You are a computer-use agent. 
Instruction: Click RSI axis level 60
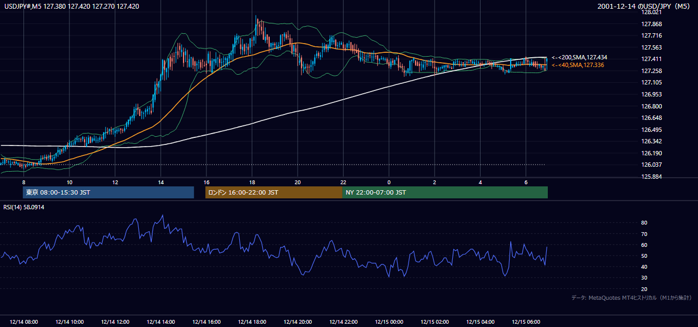tap(644, 245)
